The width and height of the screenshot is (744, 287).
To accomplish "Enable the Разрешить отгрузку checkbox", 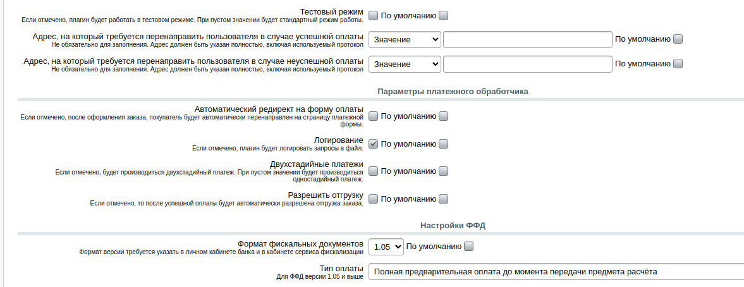I will point(374,199).
